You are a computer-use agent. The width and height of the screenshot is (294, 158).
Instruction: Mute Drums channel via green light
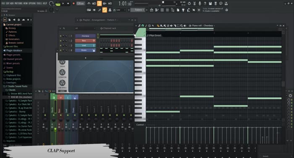[x=60, y=50]
